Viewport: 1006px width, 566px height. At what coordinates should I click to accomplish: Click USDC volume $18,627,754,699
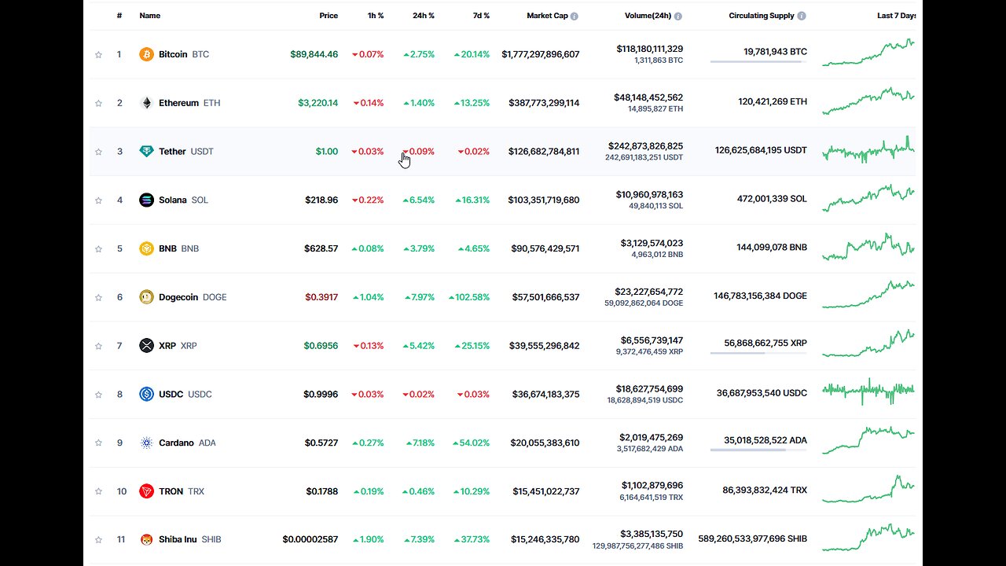coord(651,388)
